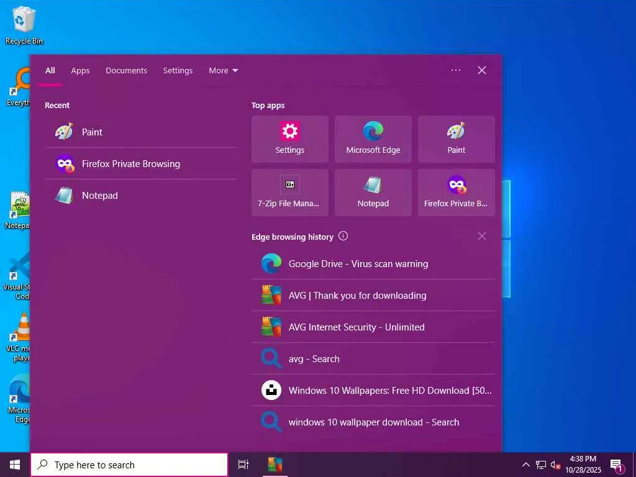Open the 7-Zip File Manager tile

[x=290, y=193]
